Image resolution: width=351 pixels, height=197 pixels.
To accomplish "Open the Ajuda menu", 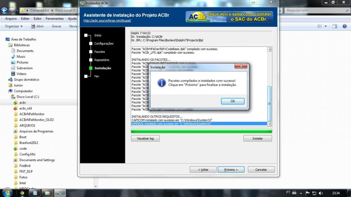I will tap(72, 19).
